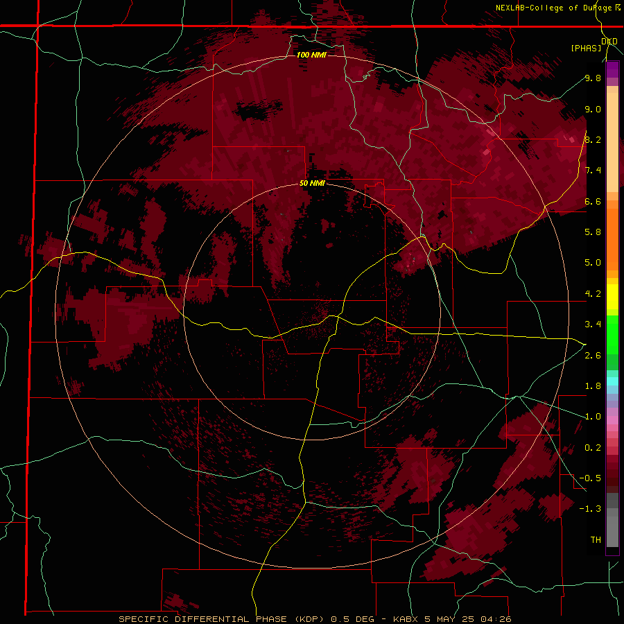Click the 7.4 scale value
Screen dimensions: 624x624
[x=593, y=171]
